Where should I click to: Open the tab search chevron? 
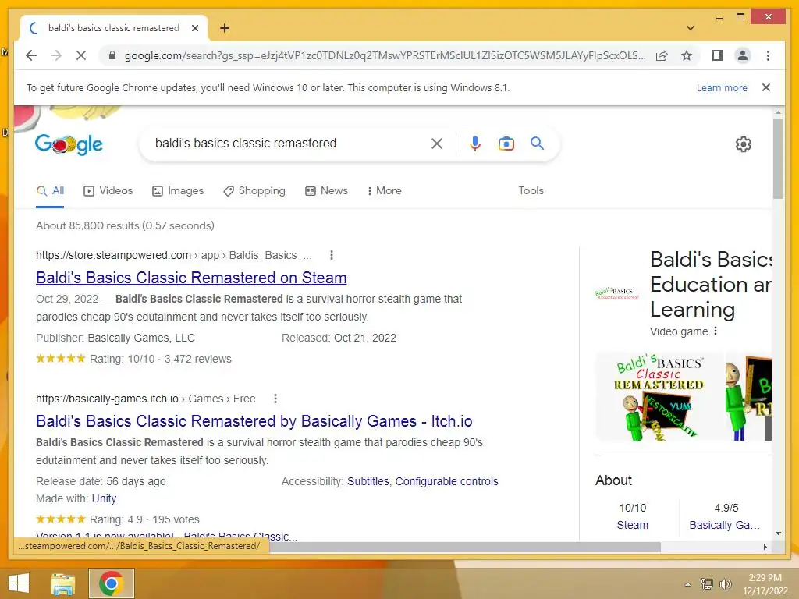(x=691, y=28)
